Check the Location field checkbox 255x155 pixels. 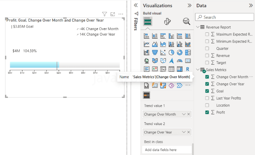(207, 105)
